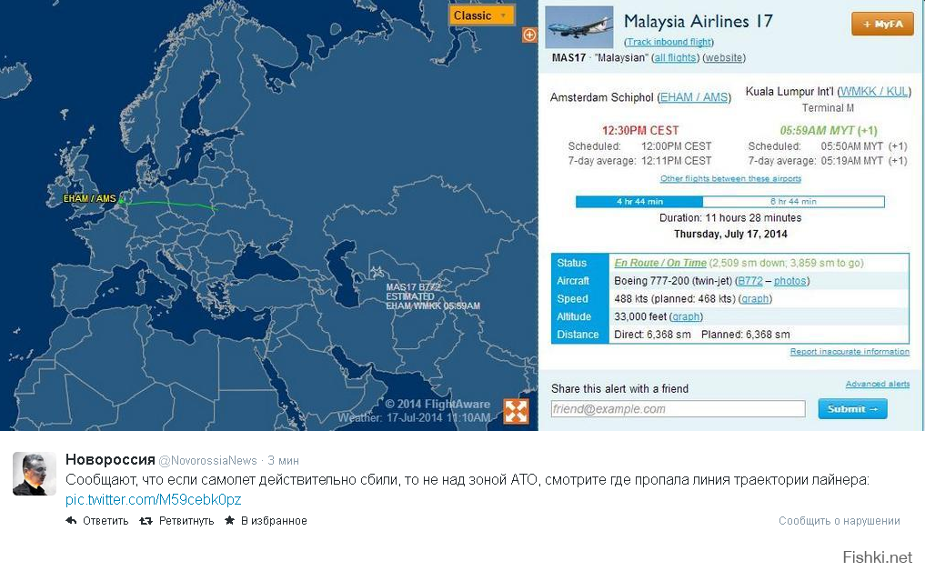Click the tweet timestamp 3 мин

(x=283, y=461)
